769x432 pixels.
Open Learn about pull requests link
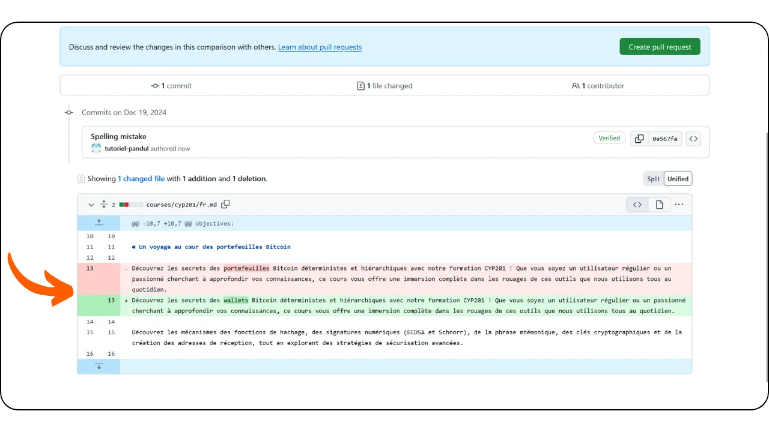pyautogui.click(x=320, y=47)
